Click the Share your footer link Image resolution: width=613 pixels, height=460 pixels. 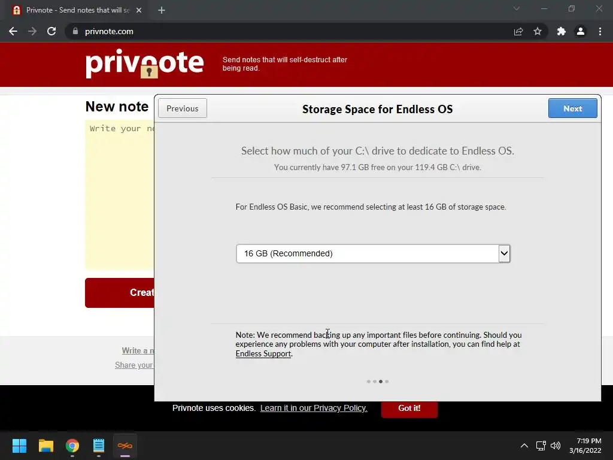pos(134,365)
